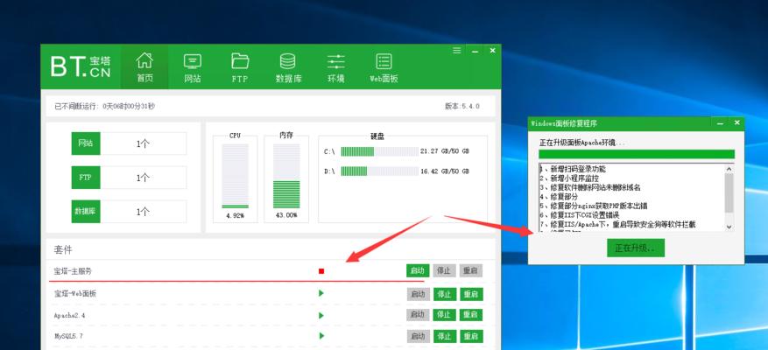Click the green 数据库 count tile

pos(86,212)
